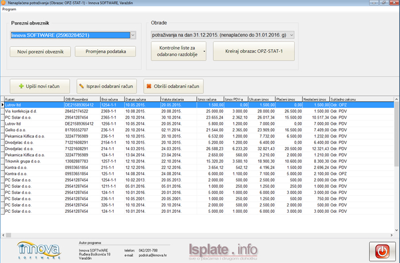
Task: Click the Plaćeni iznos column header
Action: click(289, 99)
